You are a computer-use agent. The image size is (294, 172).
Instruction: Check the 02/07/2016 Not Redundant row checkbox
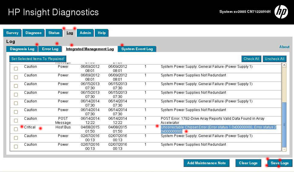[x=16, y=147]
